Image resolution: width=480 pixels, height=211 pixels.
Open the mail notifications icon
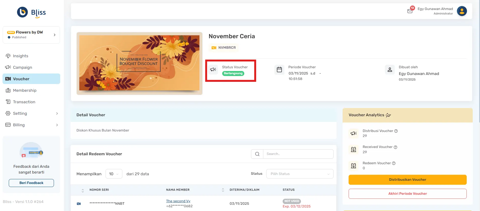click(410, 11)
